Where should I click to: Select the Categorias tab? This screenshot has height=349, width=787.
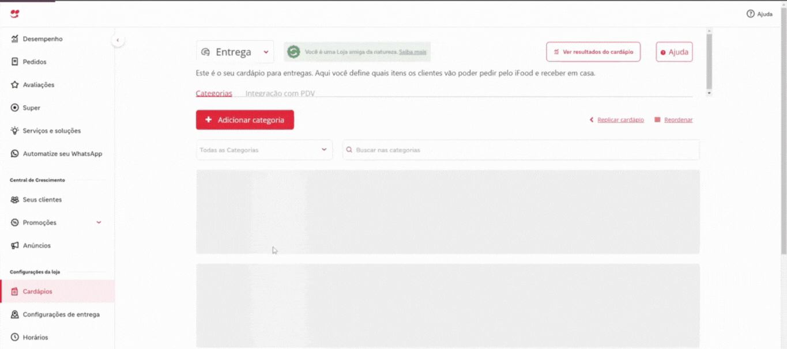(214, 93)
